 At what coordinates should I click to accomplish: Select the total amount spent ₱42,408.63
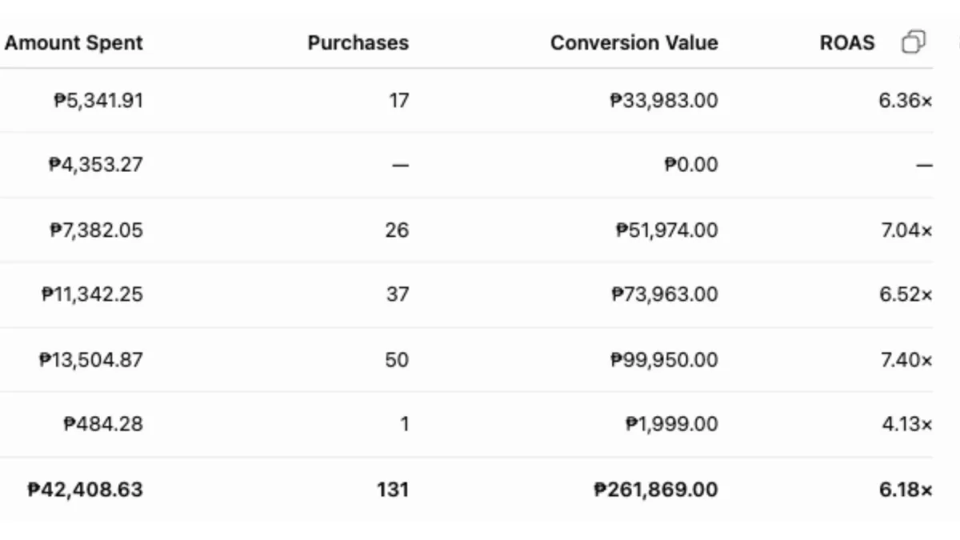(85, 490)
